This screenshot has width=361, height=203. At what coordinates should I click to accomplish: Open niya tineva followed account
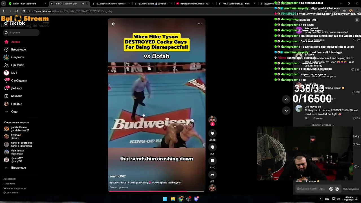tap(17, 152)
